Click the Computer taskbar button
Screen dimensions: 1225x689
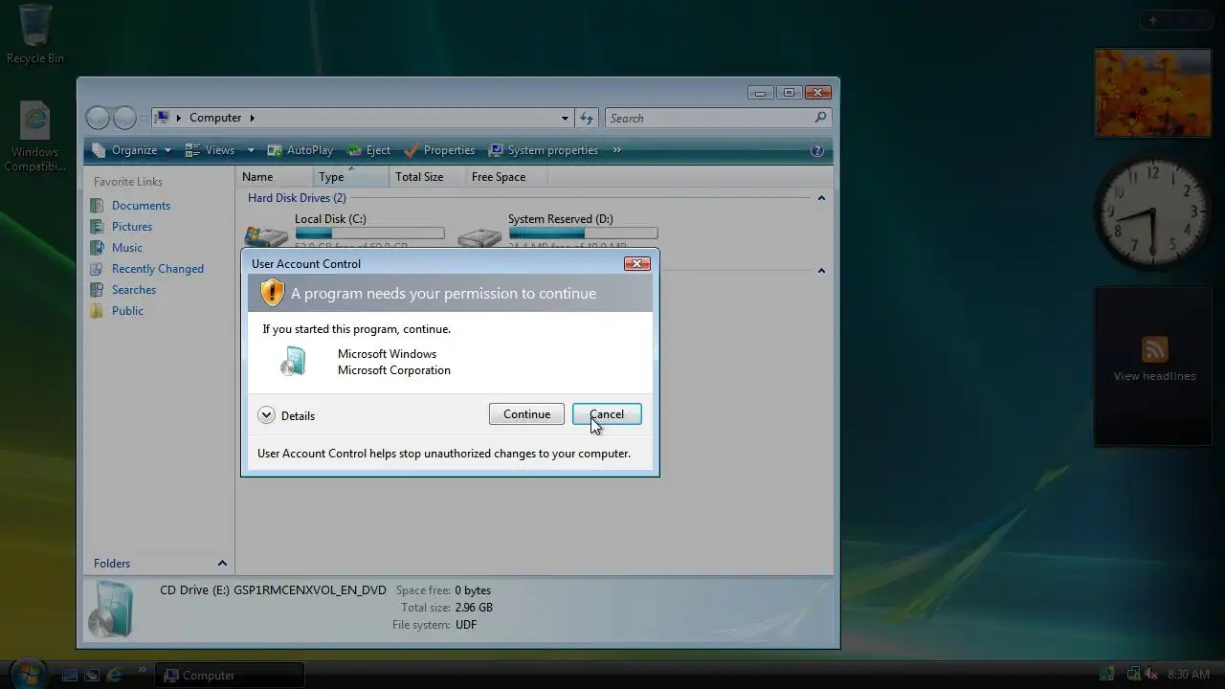(230, 675)
